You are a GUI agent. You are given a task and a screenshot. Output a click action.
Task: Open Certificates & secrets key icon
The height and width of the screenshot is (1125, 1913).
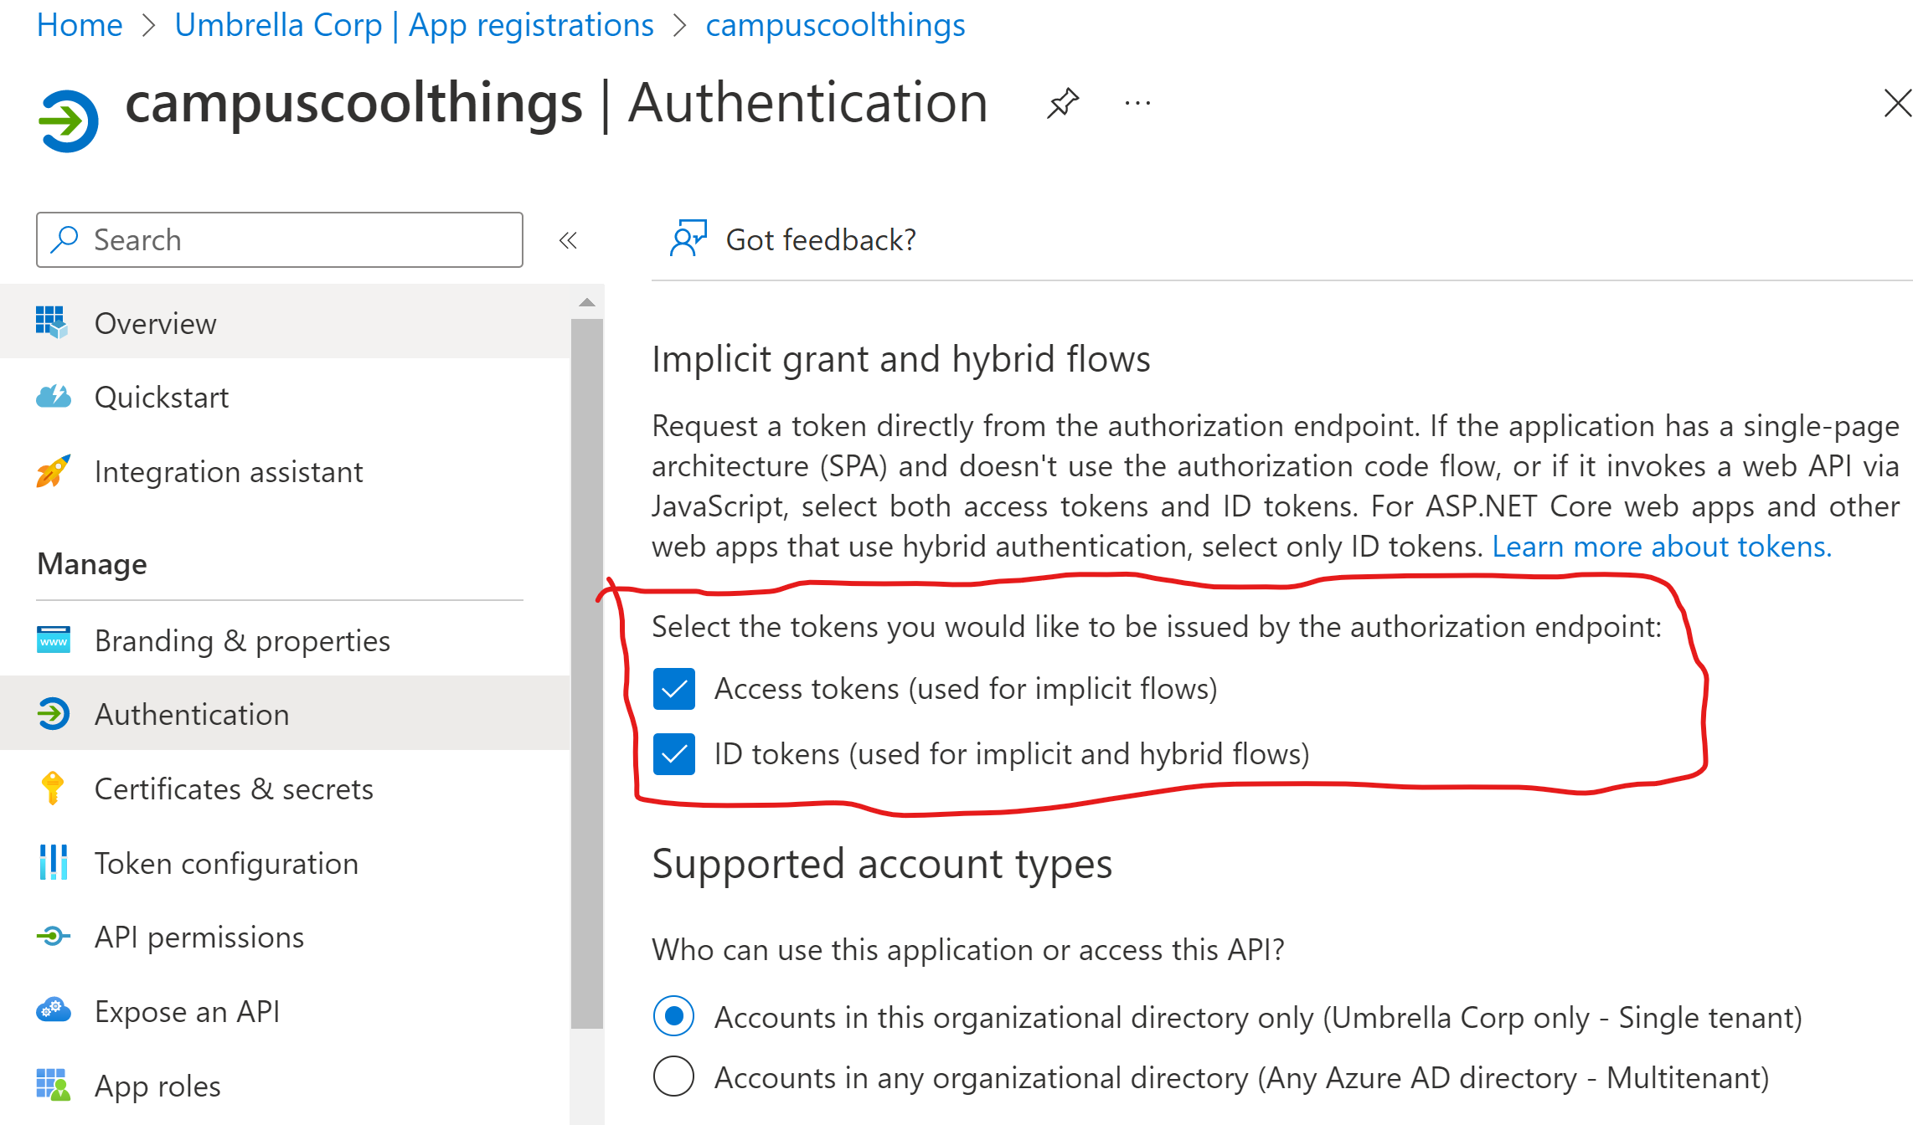[x=53, y=788]
